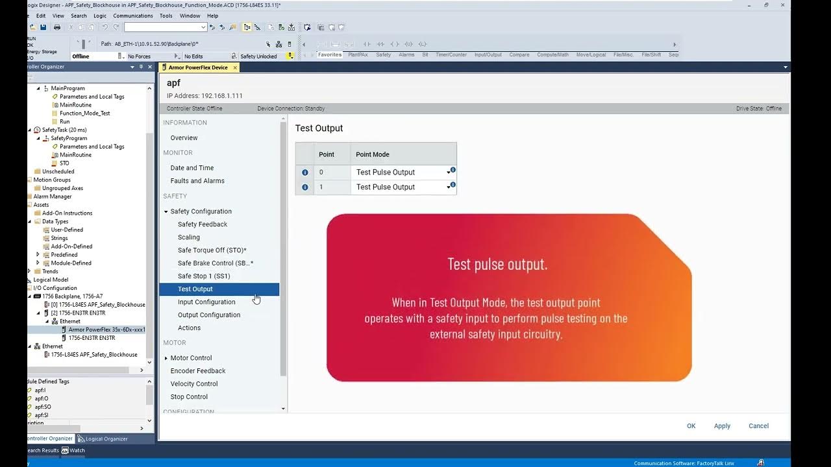Select the Timer/Counter instruction tab

(451, 54)
